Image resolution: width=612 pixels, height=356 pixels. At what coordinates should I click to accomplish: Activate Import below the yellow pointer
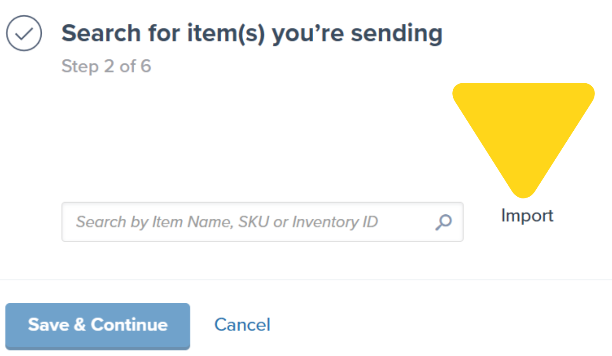coord(527,215)
